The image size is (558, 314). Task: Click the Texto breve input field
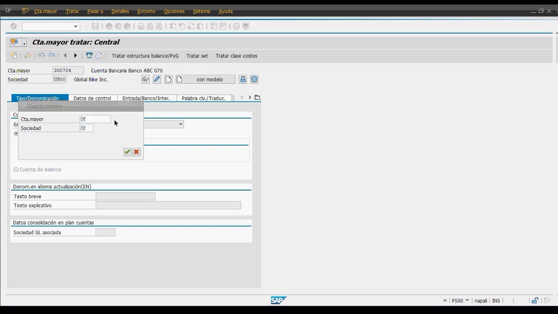click(x=126, y=196)
